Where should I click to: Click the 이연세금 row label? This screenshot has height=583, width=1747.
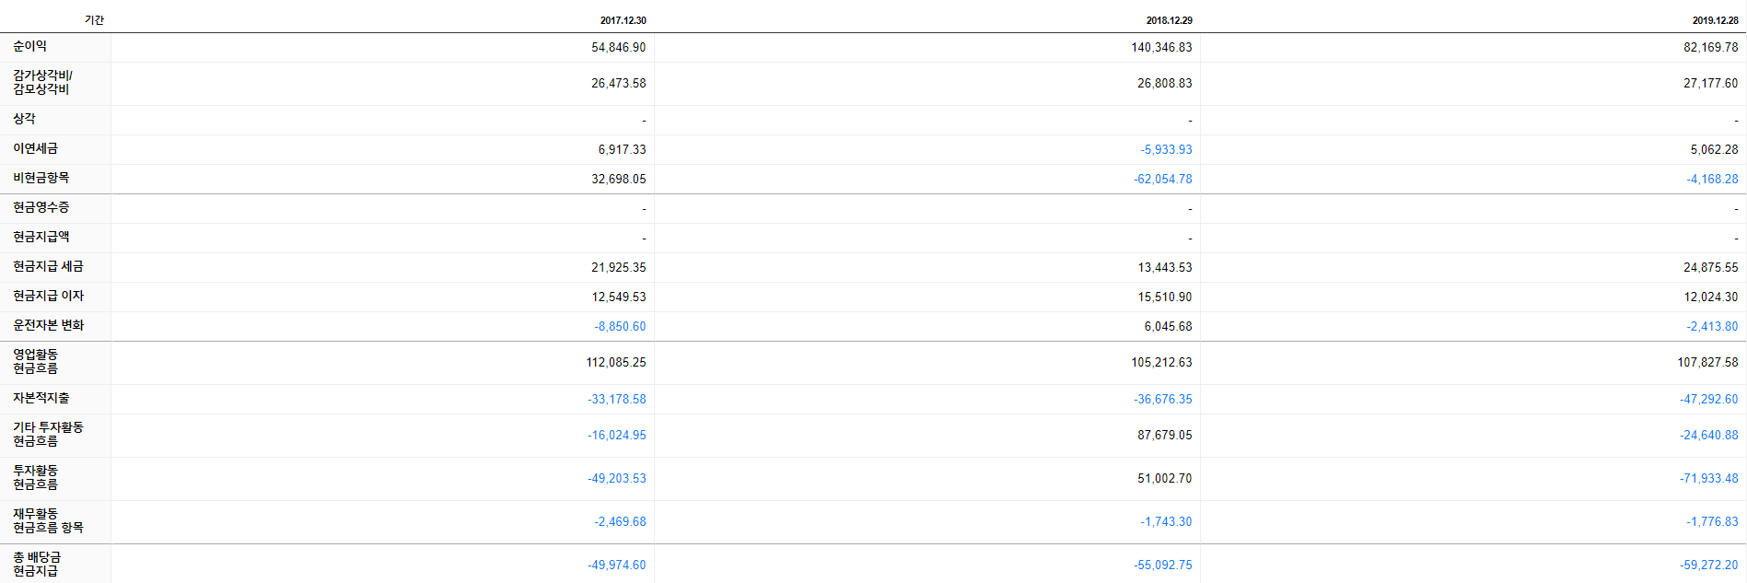35,148
